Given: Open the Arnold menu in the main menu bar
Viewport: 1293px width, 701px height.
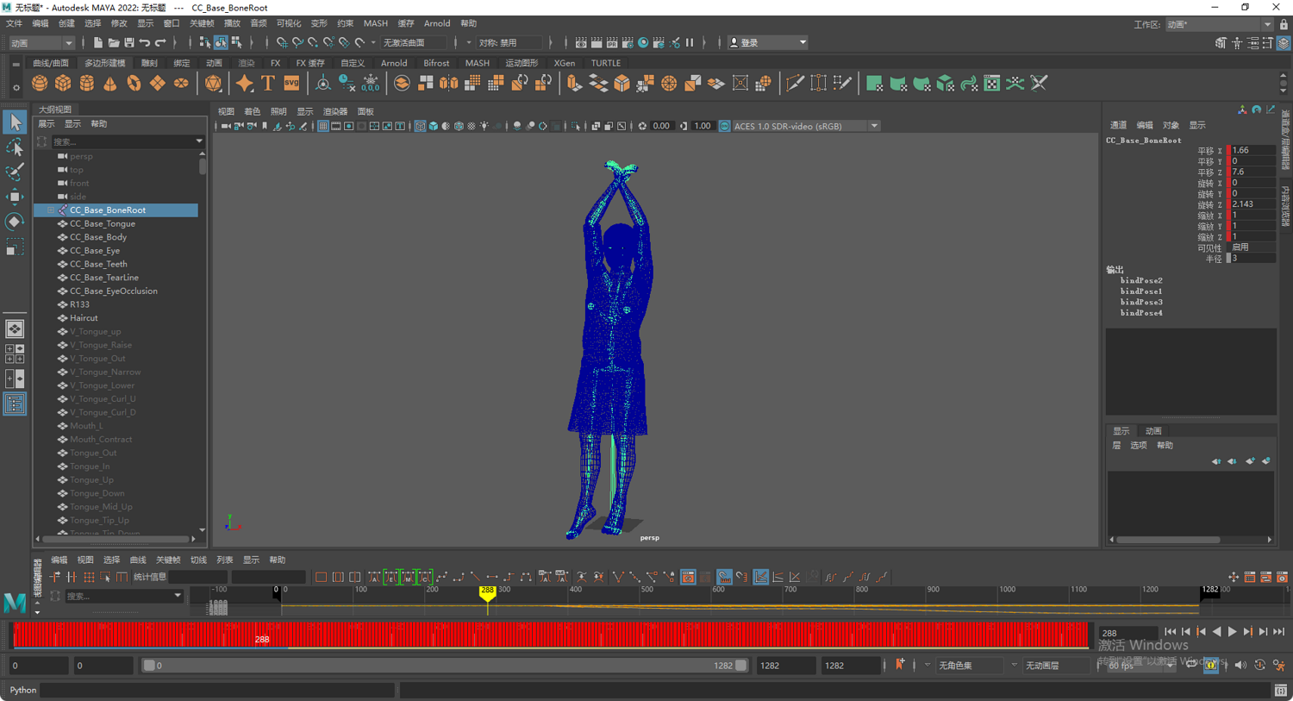Looking at the screenshot, I should point(437,24).
